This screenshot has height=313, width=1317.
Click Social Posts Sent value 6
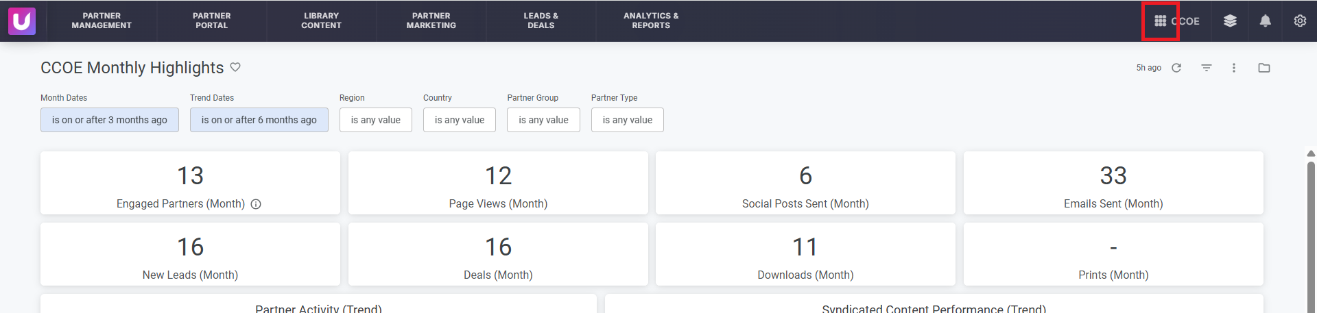click(x=805, y=176)
